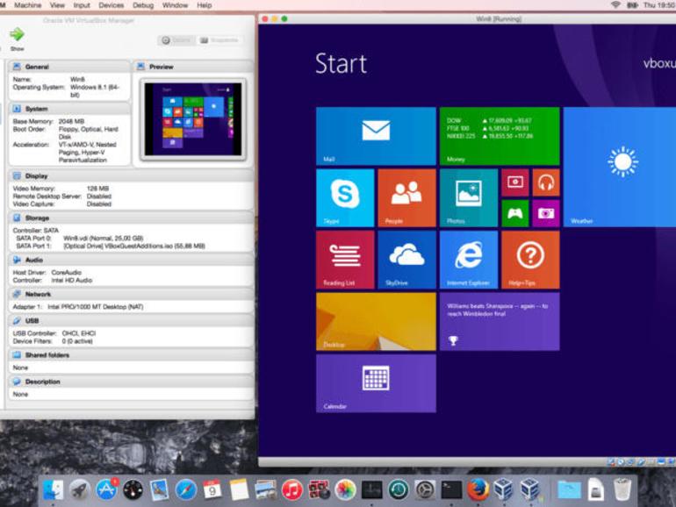Click the Display section header
The image size is (676, 507).
point(131,176)
